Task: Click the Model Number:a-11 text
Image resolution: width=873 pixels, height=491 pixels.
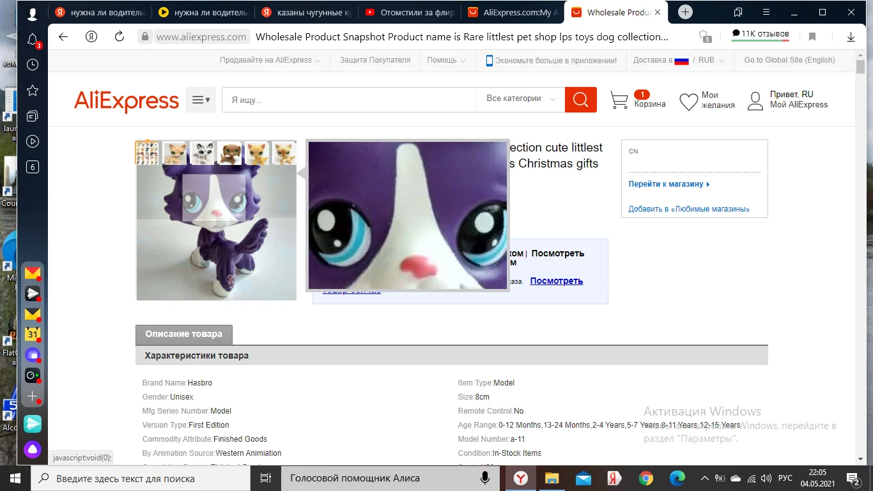Action: click(x=491, y=439)
